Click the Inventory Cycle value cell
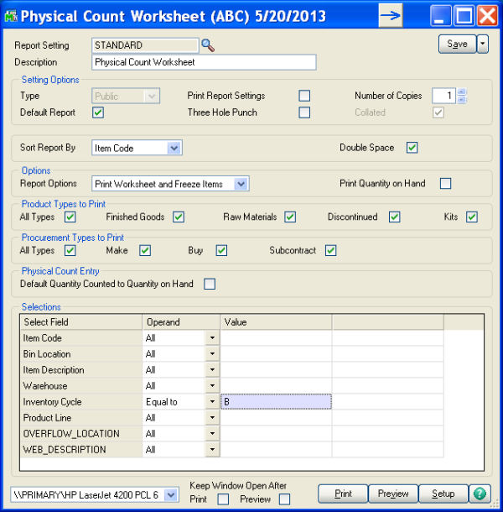 click(277, 402)
